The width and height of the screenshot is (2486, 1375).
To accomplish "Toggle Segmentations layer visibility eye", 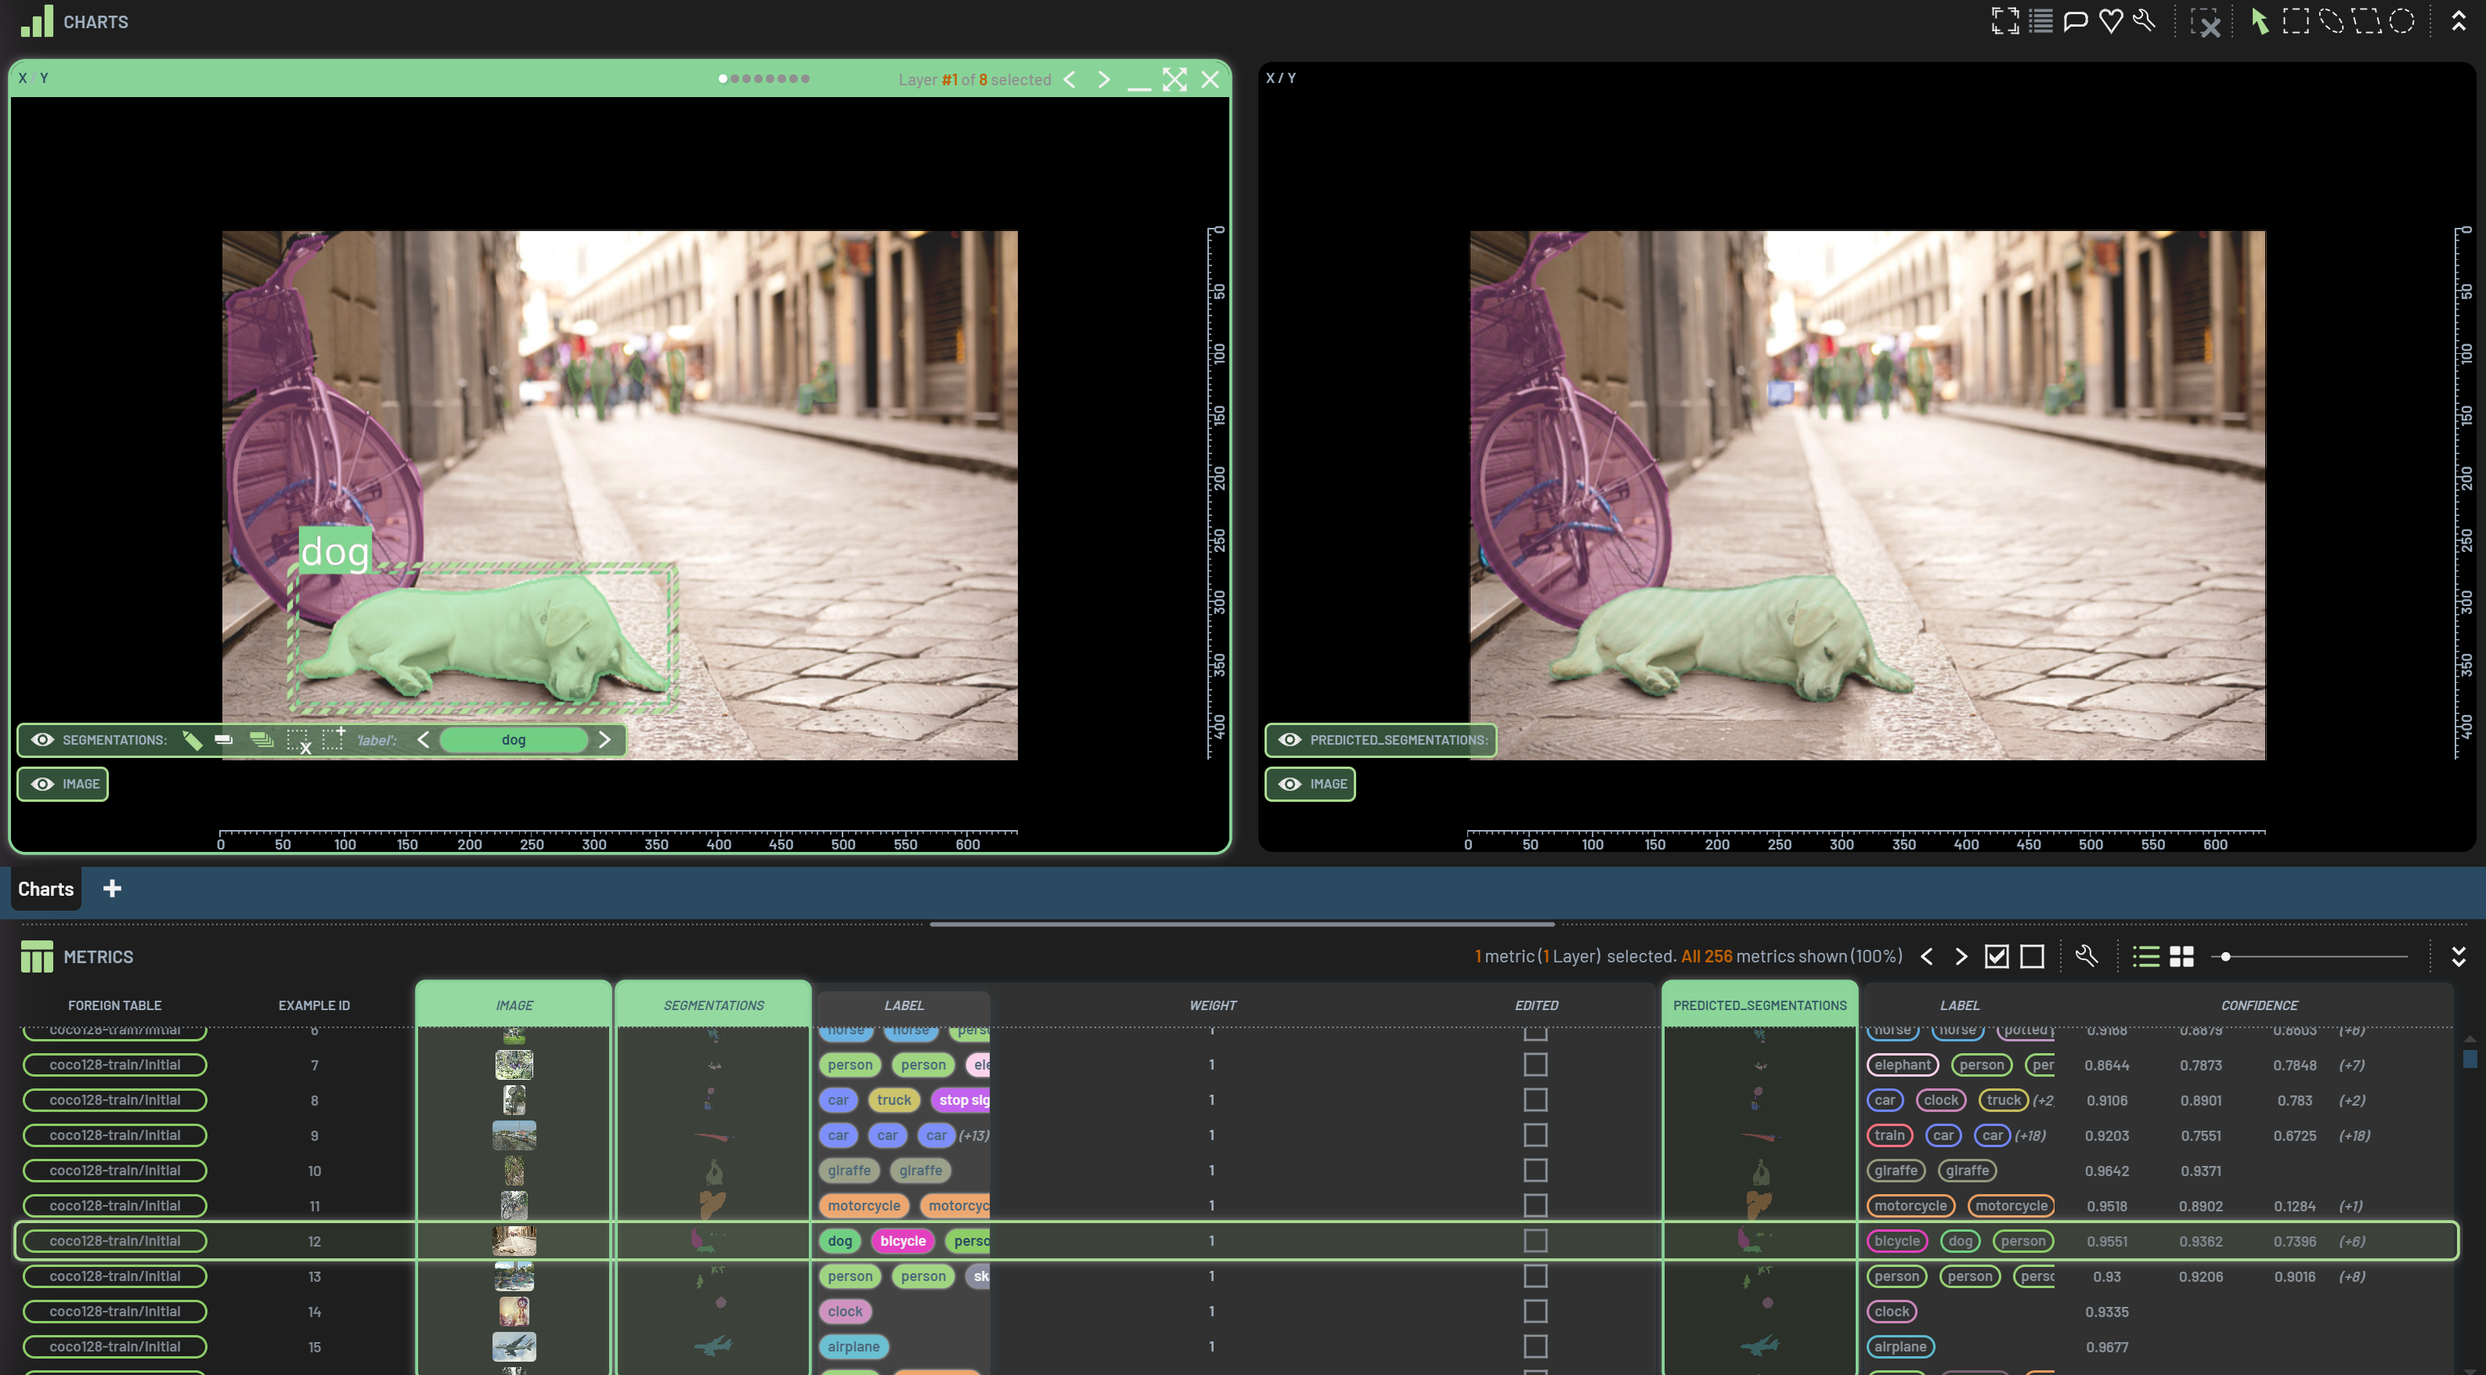I will [42, 740].
